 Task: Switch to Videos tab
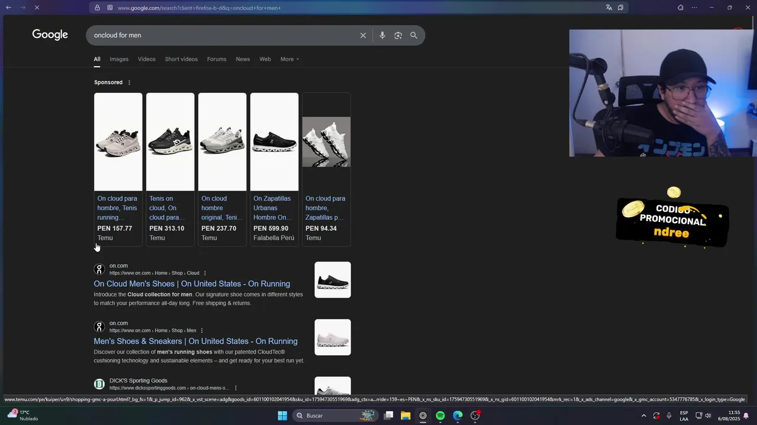pyautogui.click(x=147, y=59)
